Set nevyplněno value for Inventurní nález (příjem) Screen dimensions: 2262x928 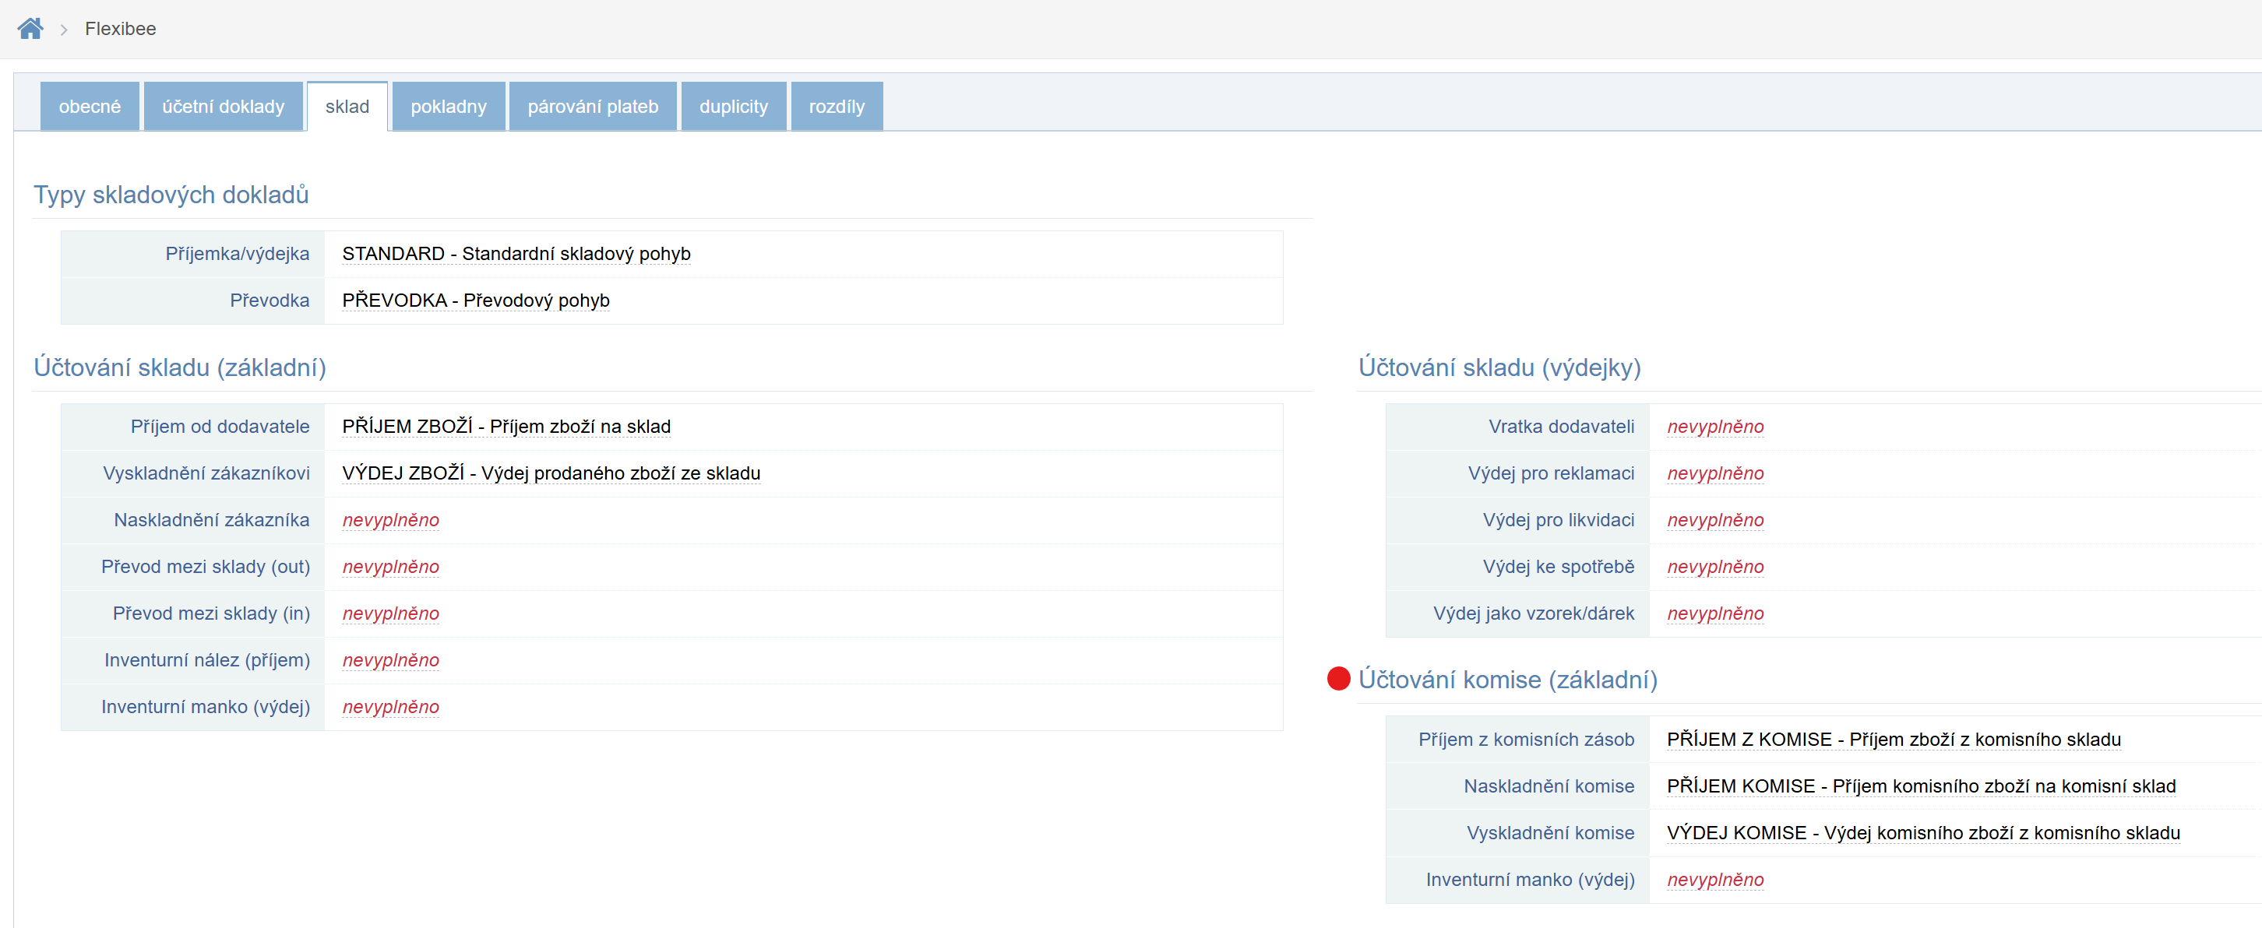[391, 660]
